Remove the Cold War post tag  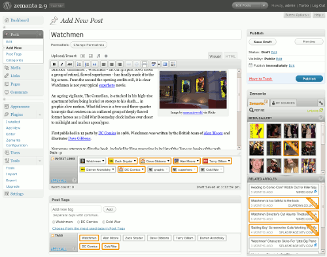[x=103, y=222]
